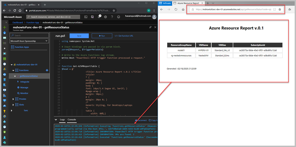Open yellow key icon in sidebar
This screenshot has height=147, width=296.
pyautogui.click(x=5, y=111)
